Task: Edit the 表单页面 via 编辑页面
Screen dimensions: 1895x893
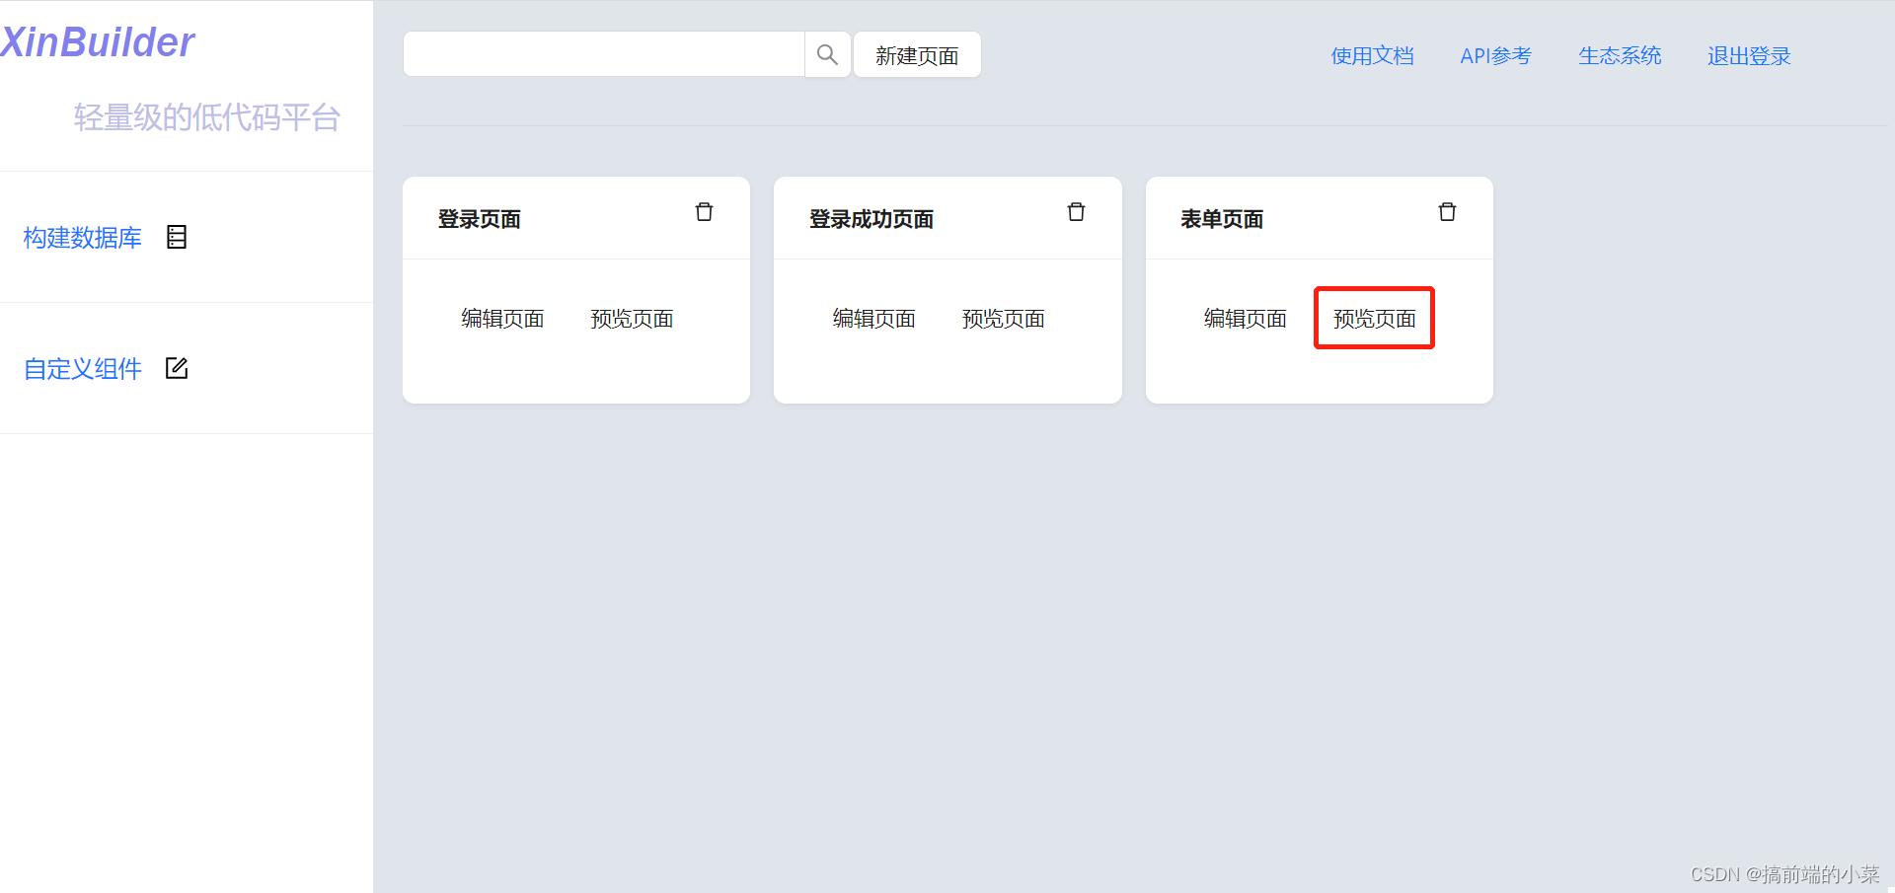Action: 1245,319
